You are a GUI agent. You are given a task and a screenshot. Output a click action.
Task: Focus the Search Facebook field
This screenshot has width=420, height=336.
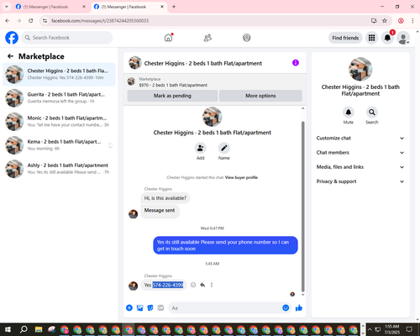pos(67,38)
